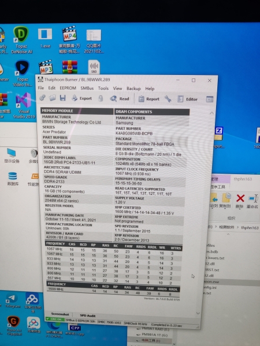260x346 pixels.
Task: Open the CPP source file desktop icon
Action: click(x=75, y=330)
